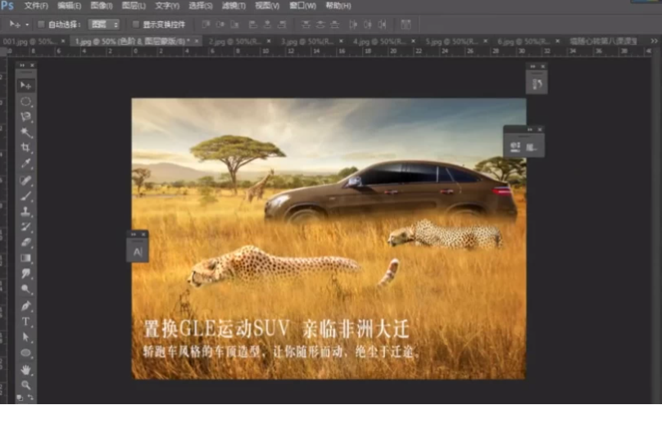Open the 编辑(E) menu
Viewport: 662px width, 423px height.
(70, 6)
